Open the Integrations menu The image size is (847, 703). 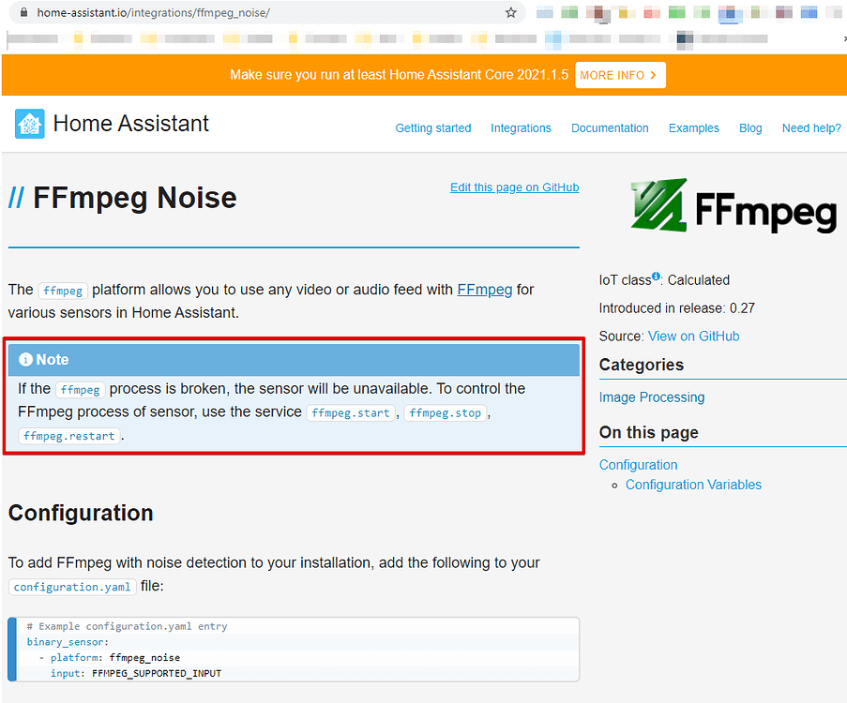(x=521, y=128)
